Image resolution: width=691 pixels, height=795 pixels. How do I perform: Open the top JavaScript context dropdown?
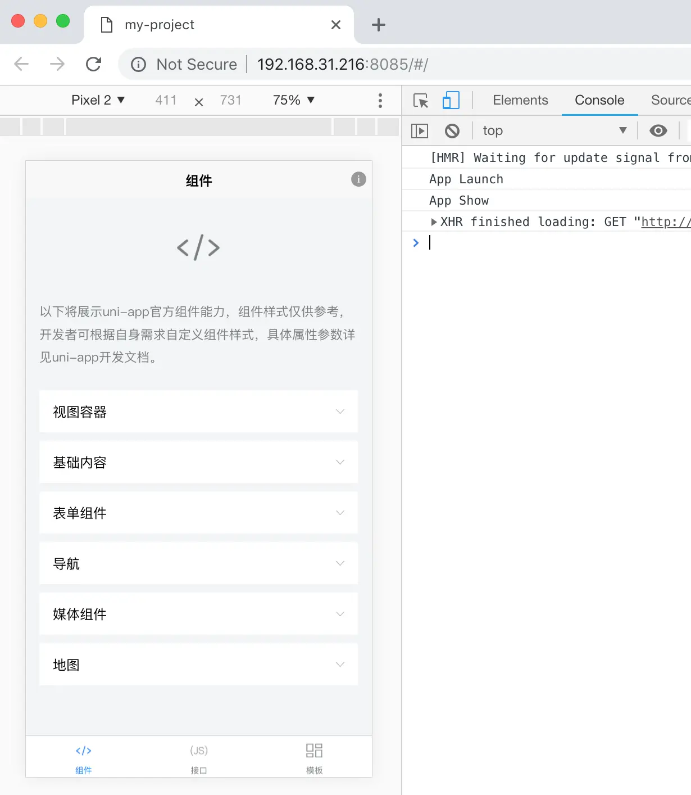tap(554, 131)
